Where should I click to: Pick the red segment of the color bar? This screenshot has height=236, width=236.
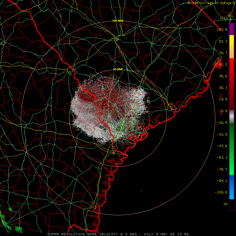tap(232, 84)
